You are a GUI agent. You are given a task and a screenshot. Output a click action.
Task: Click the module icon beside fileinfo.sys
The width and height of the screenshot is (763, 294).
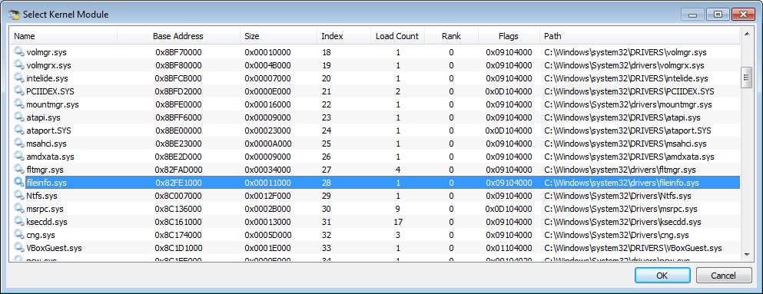point(19,183)
